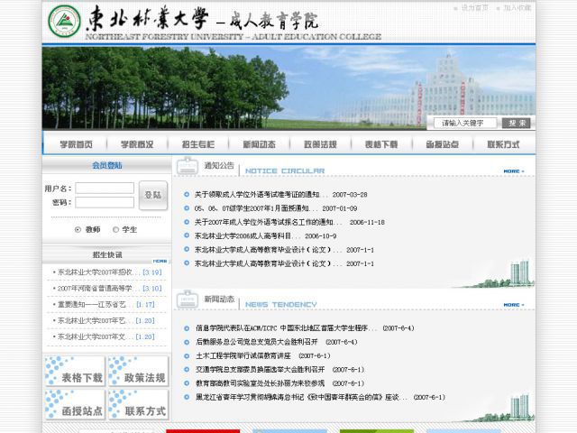Click the 新闻动态 news section icon
The width and height of the screenshot is (577, 433).
click(187, 299)
